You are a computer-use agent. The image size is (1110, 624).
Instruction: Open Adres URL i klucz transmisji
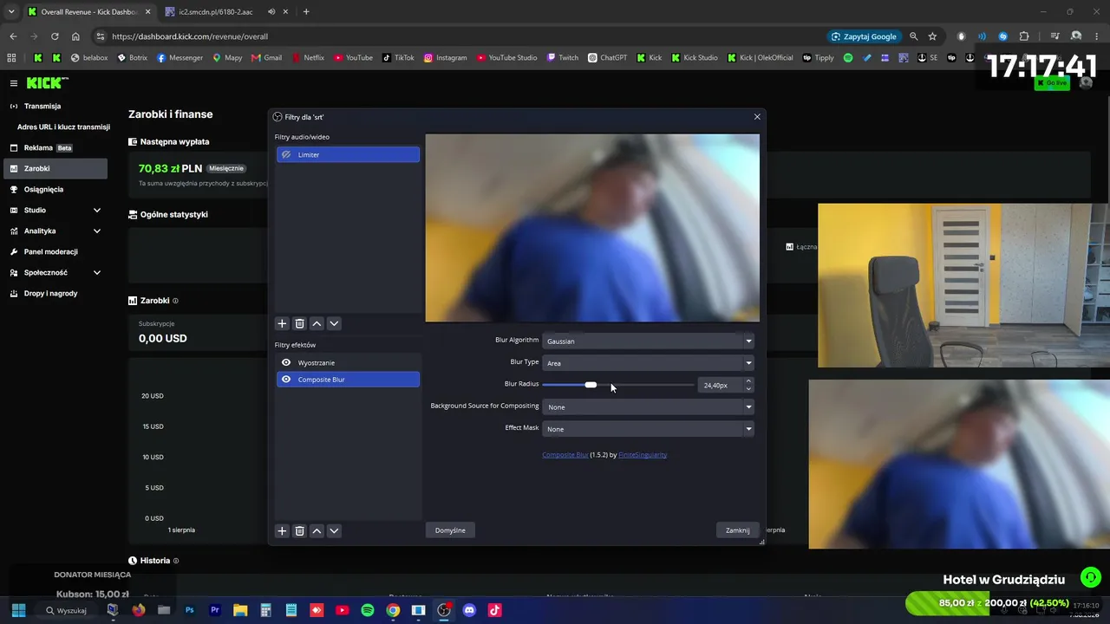[x=63, y=127]
